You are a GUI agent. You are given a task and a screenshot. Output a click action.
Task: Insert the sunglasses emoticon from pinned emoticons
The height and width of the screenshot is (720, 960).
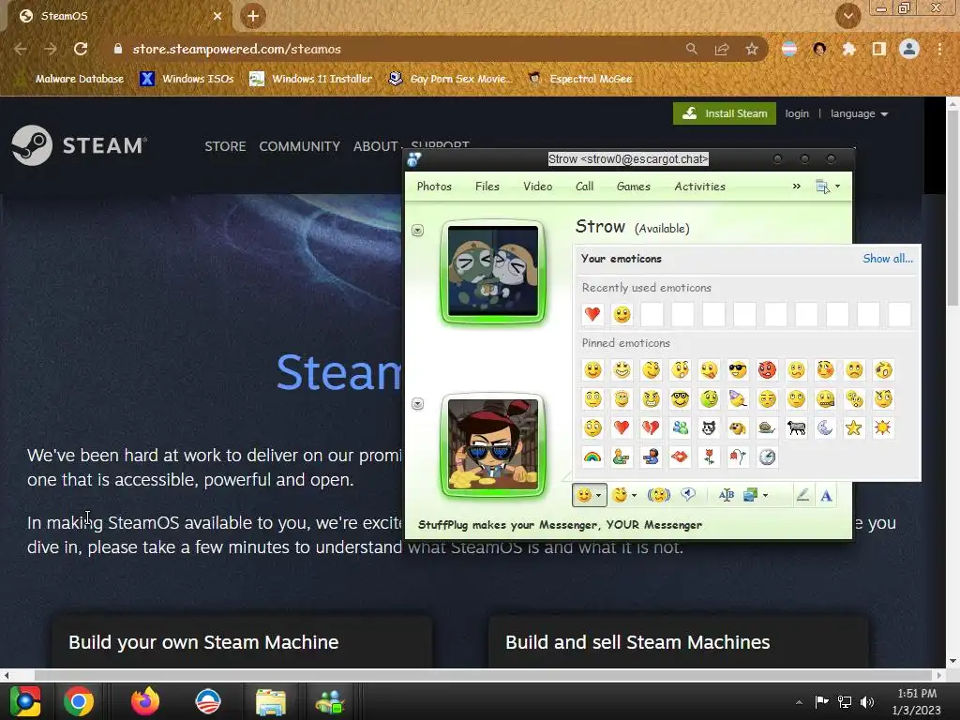738,369
